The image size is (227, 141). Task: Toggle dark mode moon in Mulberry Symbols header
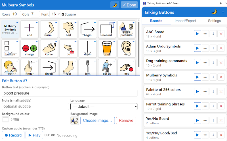point(115,5)
